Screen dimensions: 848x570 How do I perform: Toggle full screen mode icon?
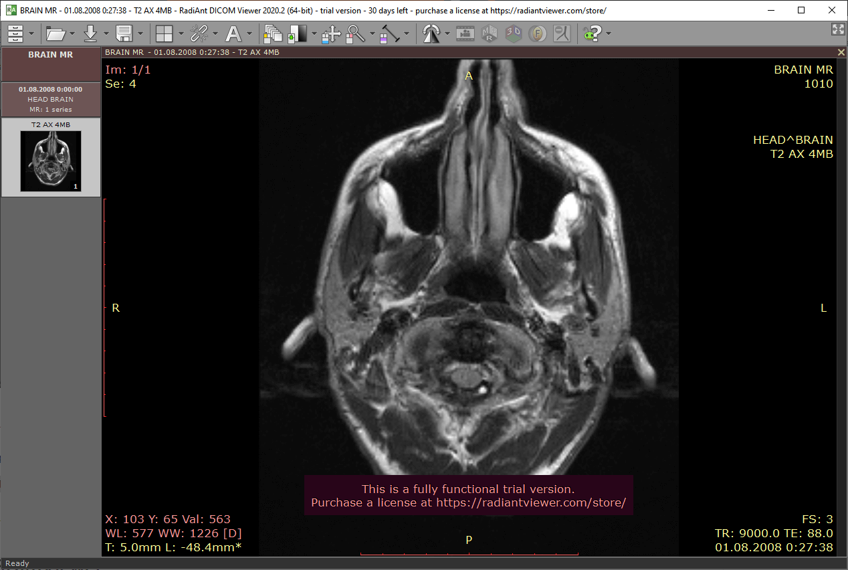[838, 29]
